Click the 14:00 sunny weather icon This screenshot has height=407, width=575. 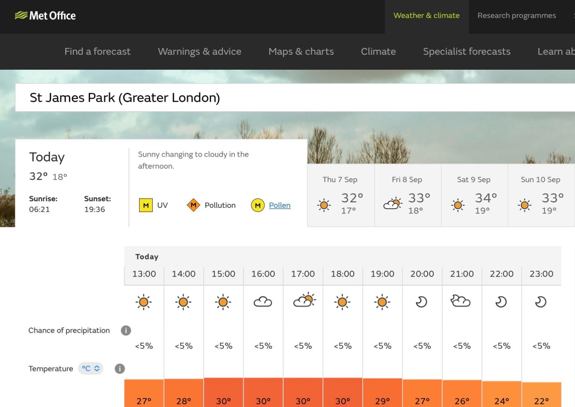click(x=184, y=302)
